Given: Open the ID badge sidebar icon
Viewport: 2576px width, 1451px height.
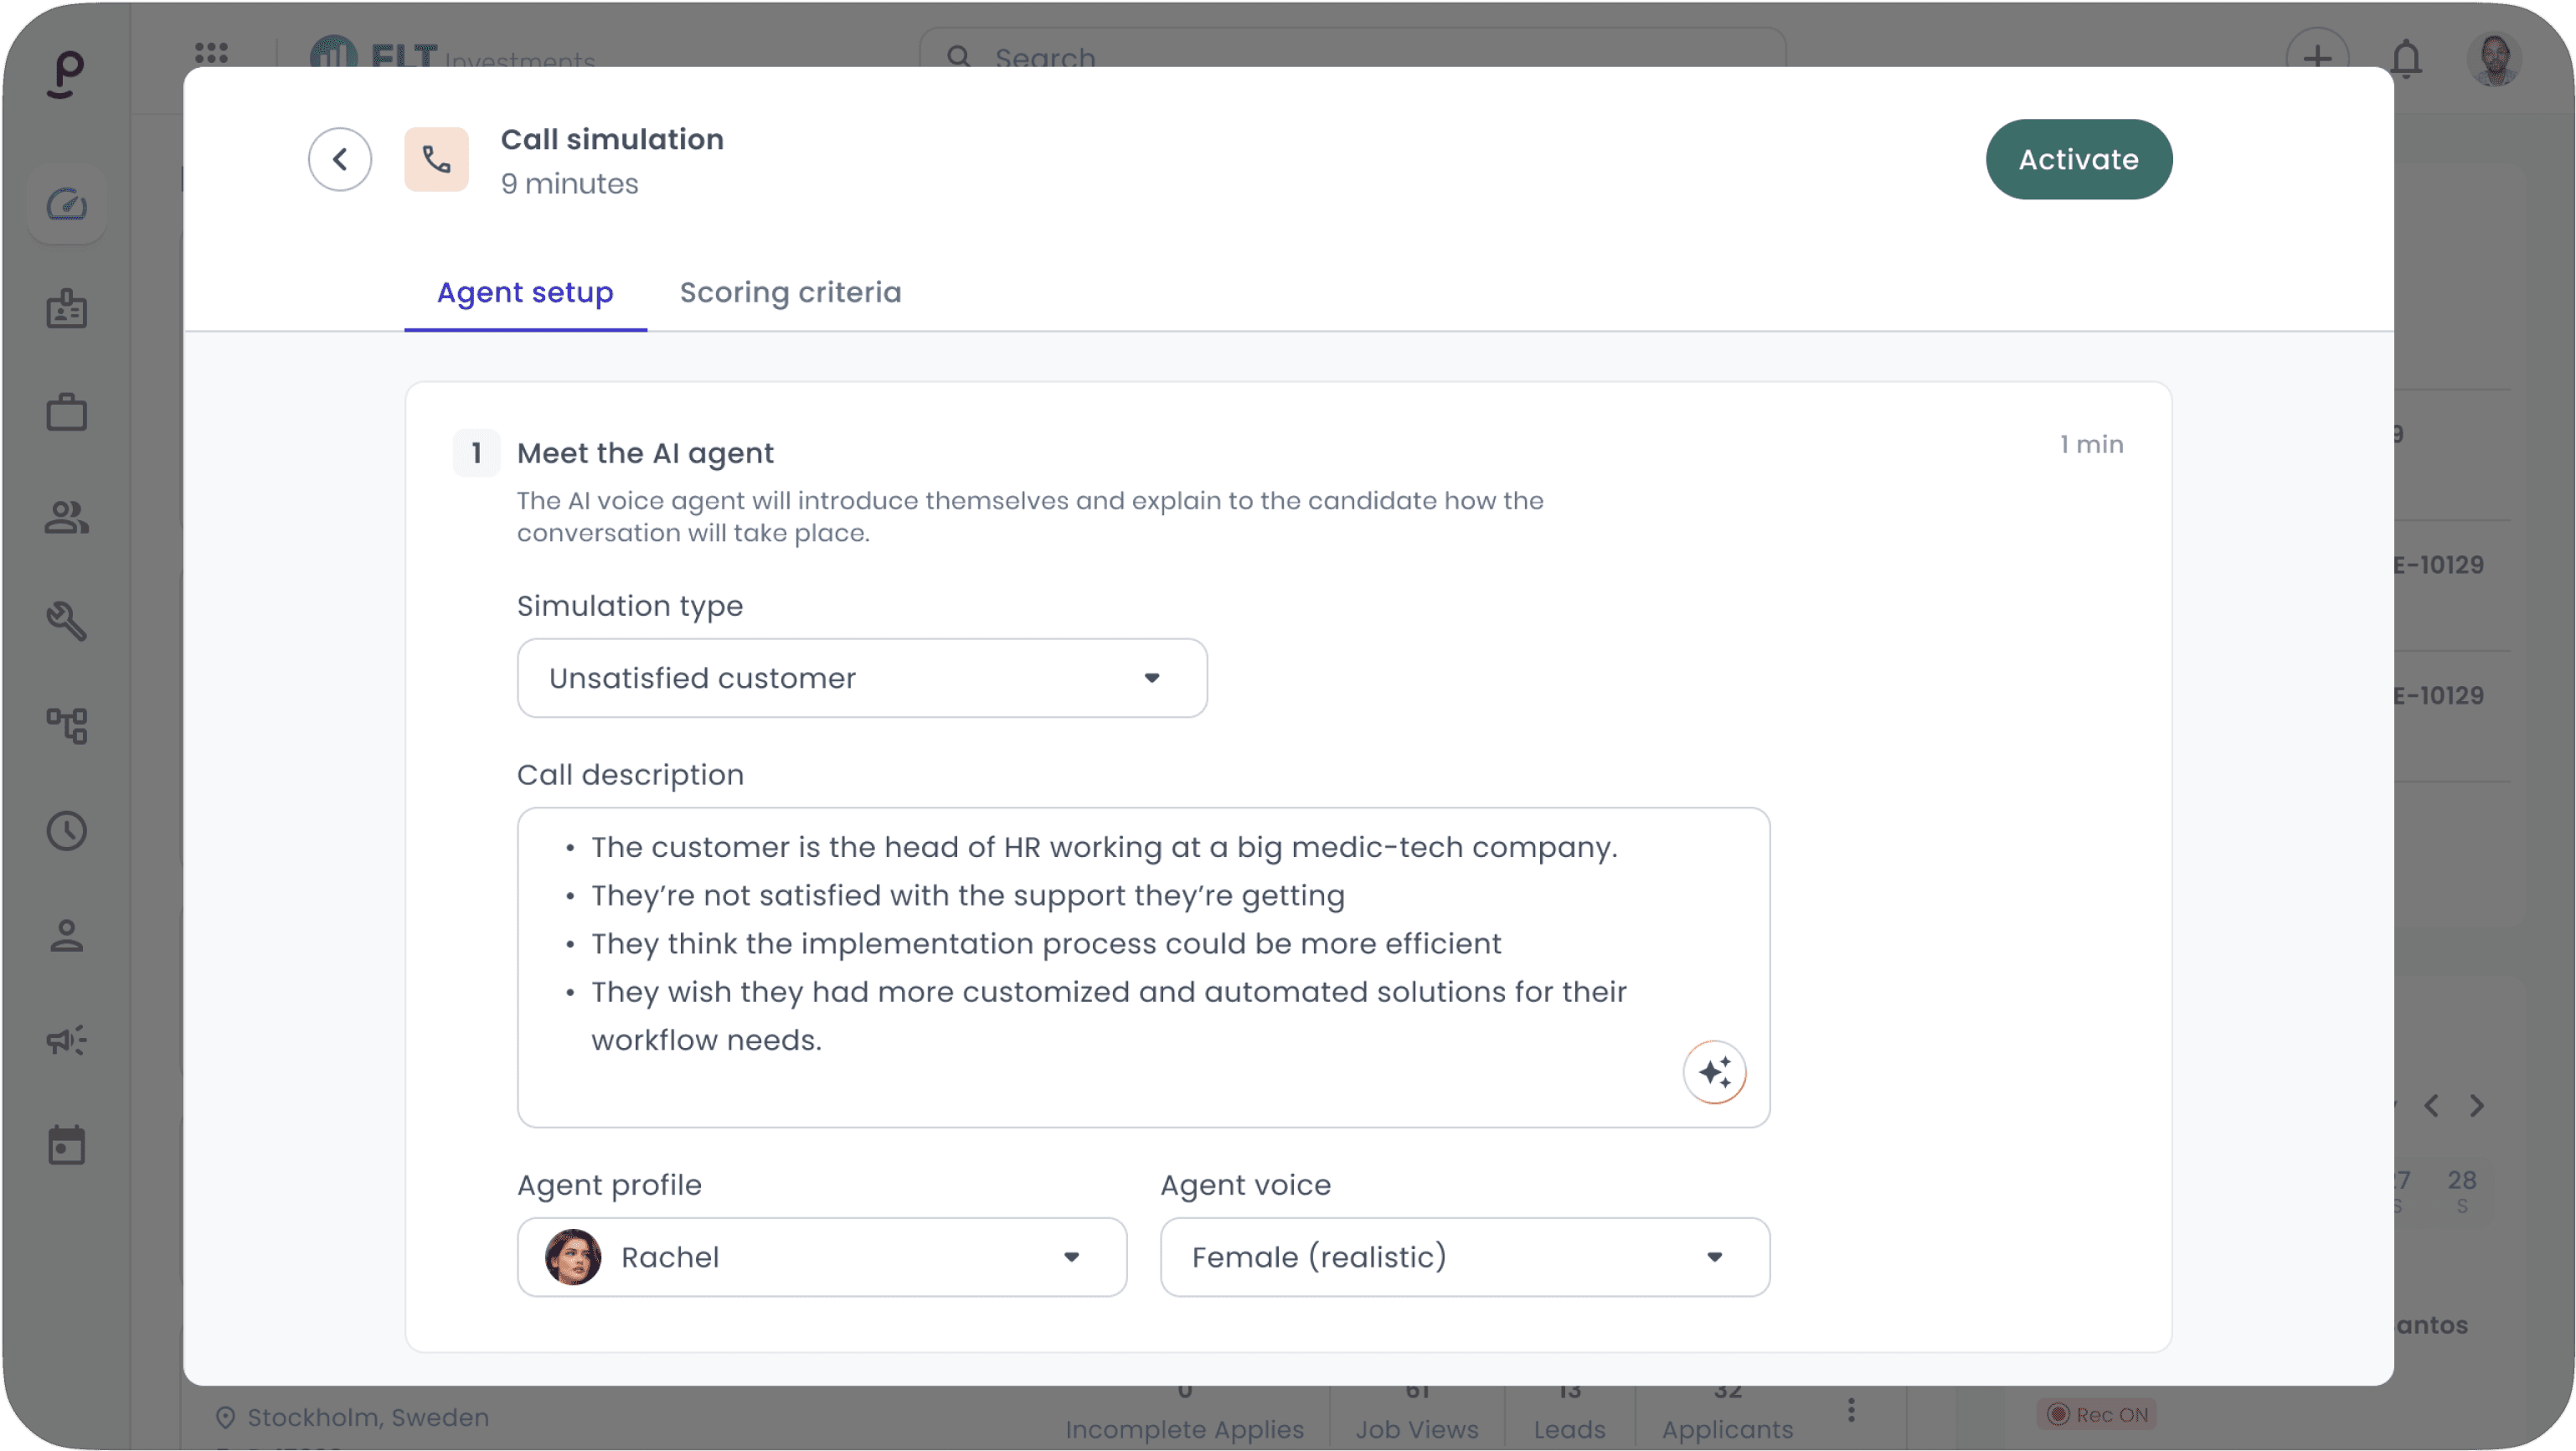Looking at the screenshot, I should click(67, 309).
